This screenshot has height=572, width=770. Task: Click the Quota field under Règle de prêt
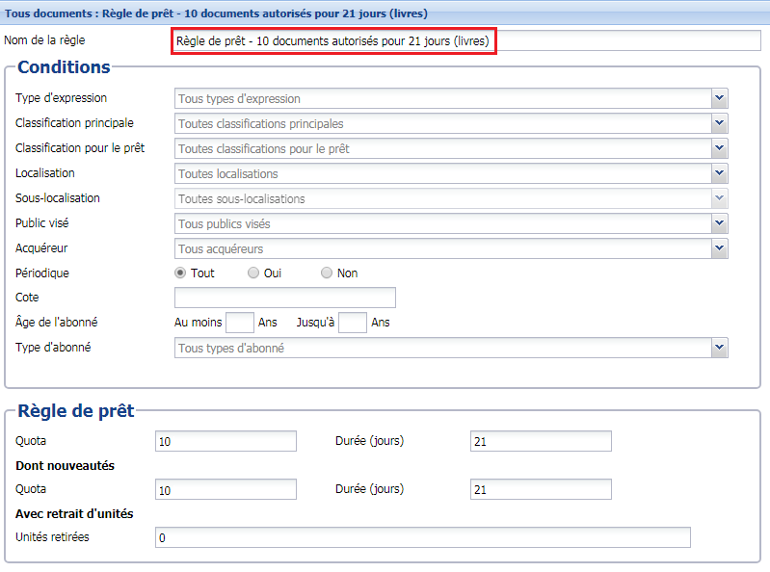(226, 441)
